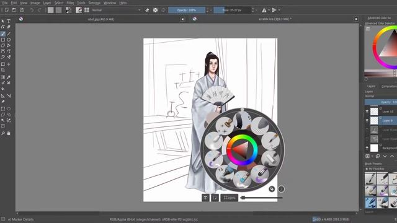Click the Move Layer Down arrow
The height and width of the screenshot is (223, 397).
pos(385,156)
